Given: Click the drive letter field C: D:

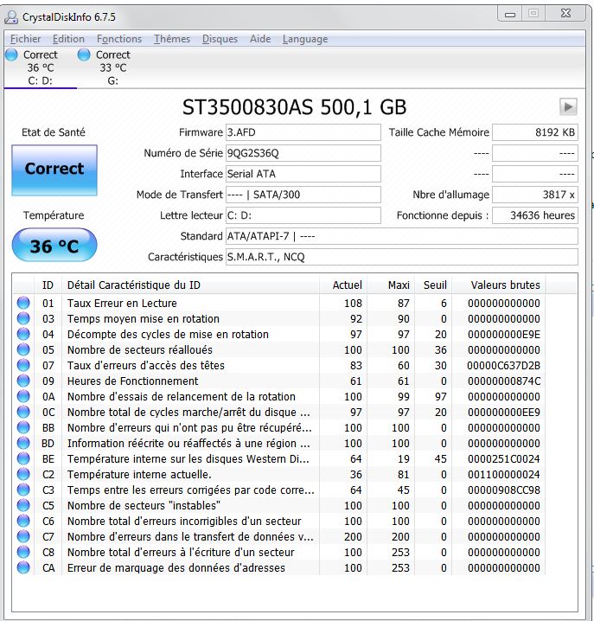Looking at the screenshot, I should pyautogui.click(x=303, y=215).
